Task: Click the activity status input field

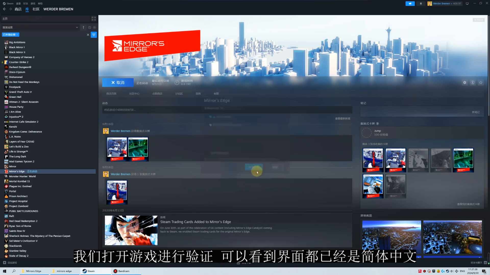Action: (x=227, y=110)
